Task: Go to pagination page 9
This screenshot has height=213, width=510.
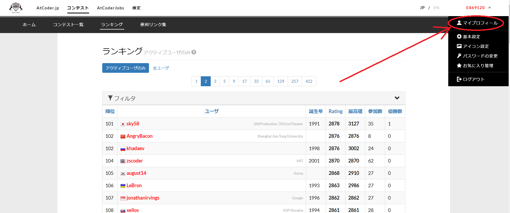Action: coord(234,81)
